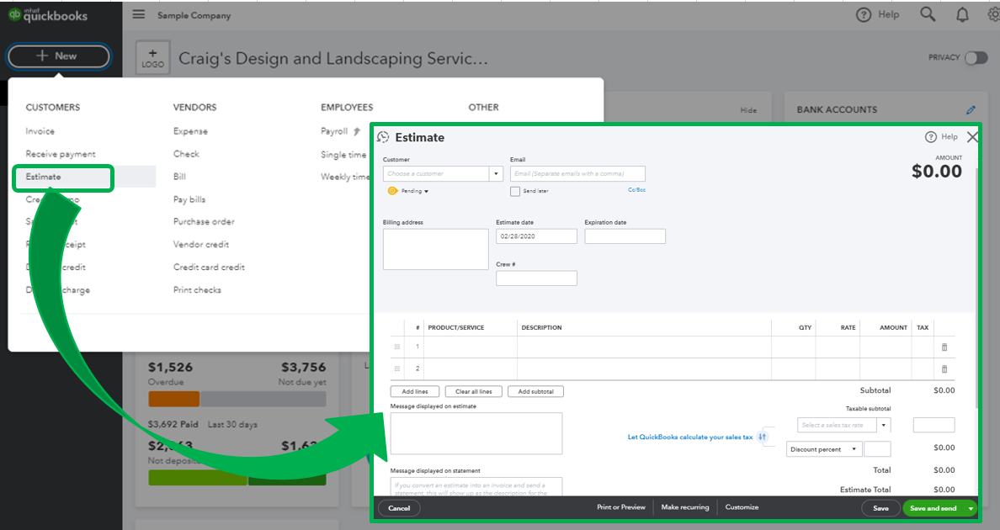
Task: Select Vendor credit menu item
Action: (x=201, y=245)
